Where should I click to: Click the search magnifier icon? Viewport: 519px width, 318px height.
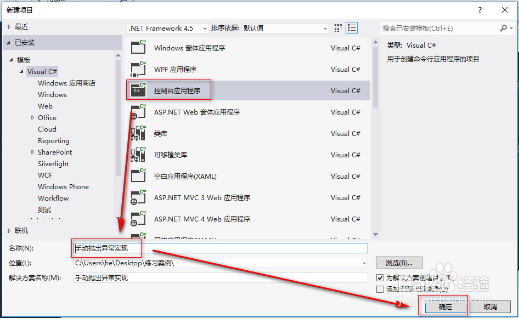click(504, 28)
